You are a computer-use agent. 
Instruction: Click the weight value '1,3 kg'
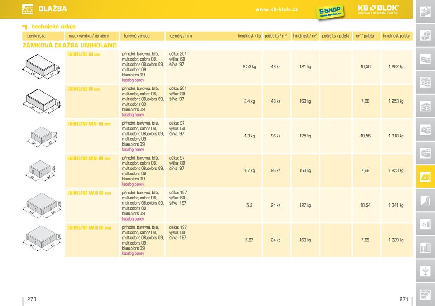[x=249, y=136]
